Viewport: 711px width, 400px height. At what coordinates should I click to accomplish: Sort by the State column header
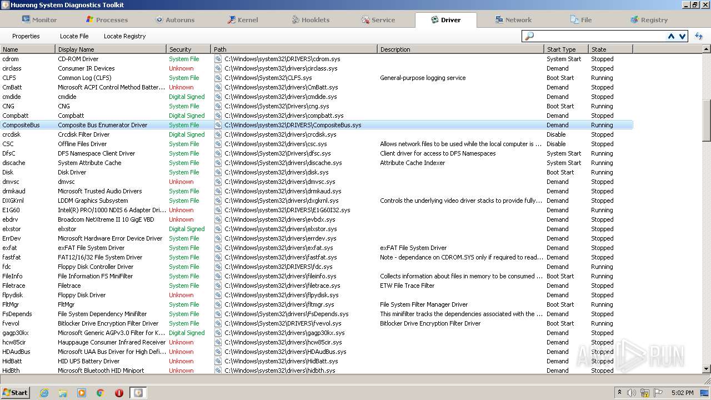click(611, 49)
